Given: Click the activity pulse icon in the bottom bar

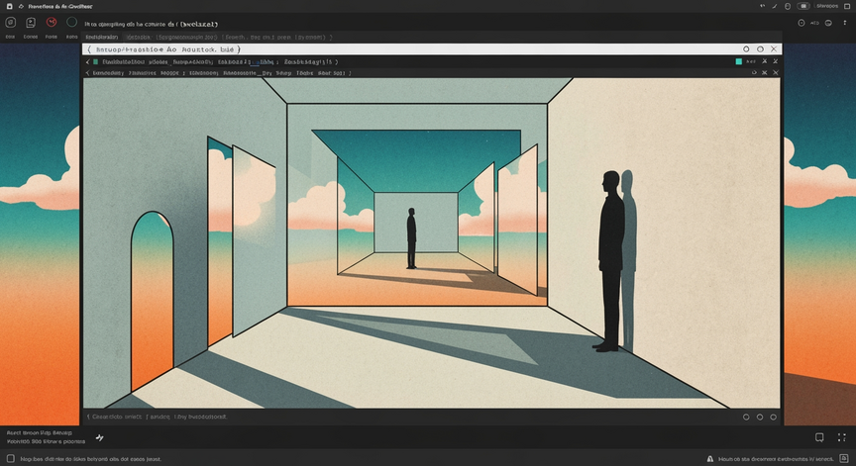Looking at the screenshot, I should [99, 437].
